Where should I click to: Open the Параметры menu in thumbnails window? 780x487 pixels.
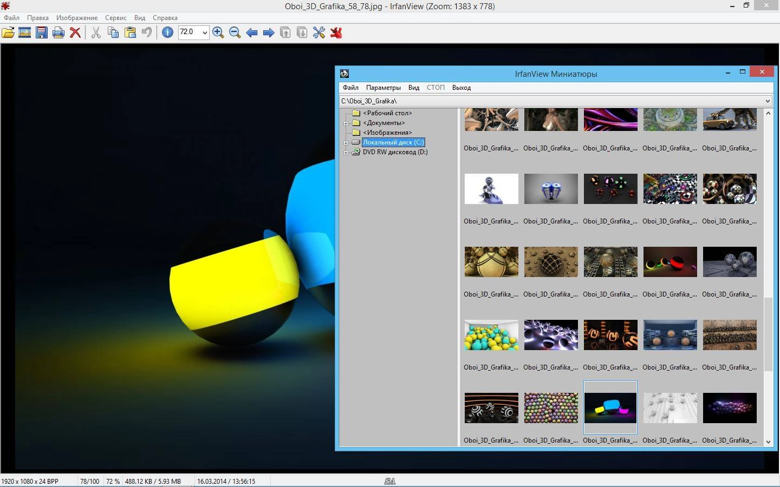(x=383, y=88)
